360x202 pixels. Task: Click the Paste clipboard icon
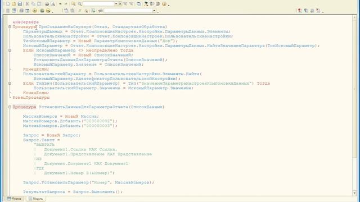pos(39,4)
